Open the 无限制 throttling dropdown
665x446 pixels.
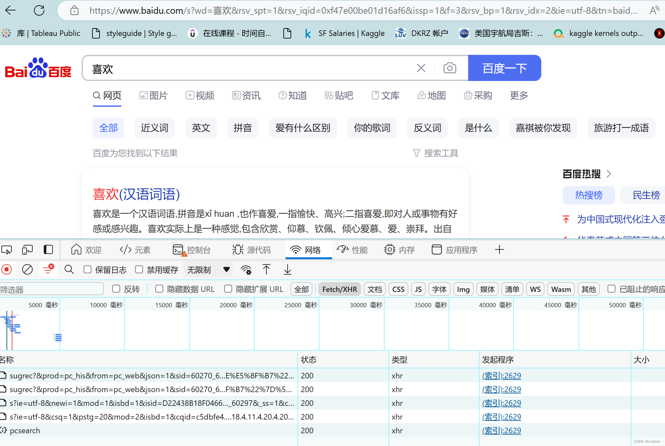click(208, 270)
